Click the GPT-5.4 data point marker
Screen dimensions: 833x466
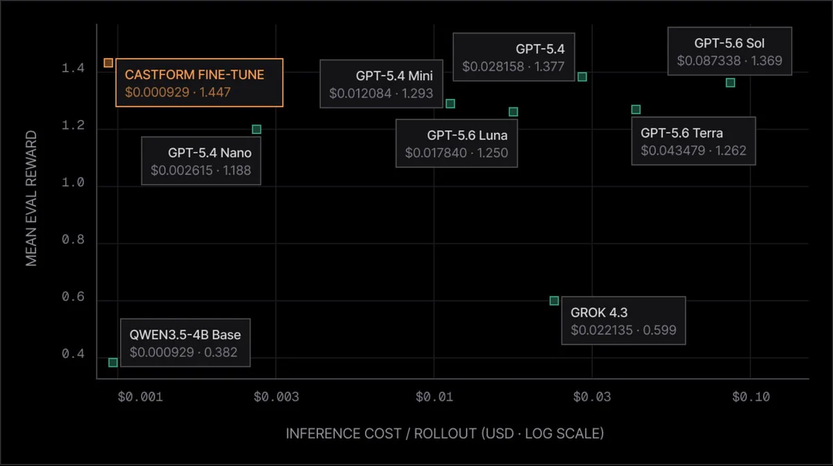(582, 76)
